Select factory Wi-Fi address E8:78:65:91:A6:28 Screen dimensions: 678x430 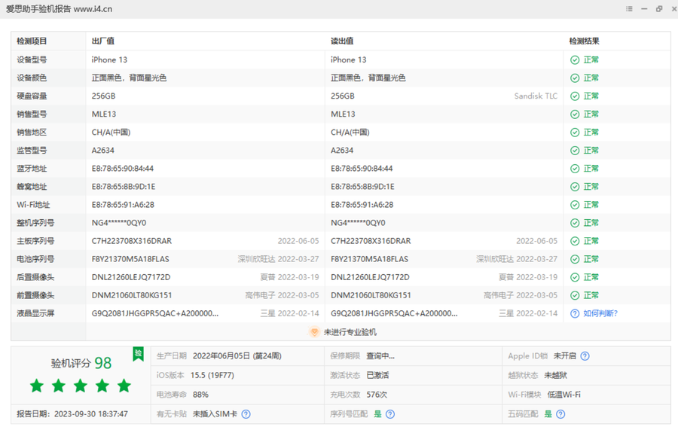(x=123, y=205)
